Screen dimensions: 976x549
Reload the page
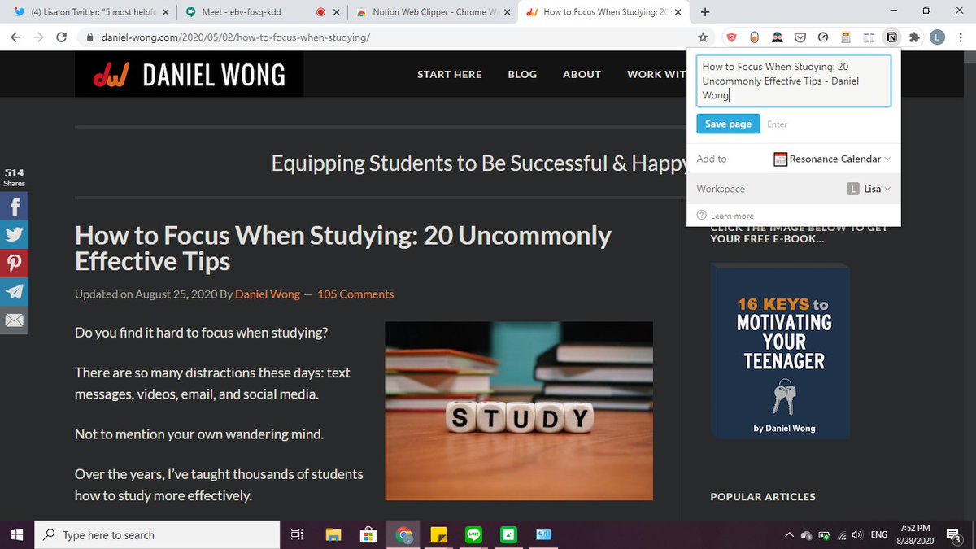point(61,37)
